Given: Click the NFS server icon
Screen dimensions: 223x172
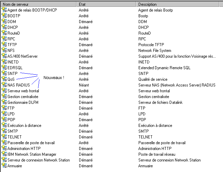Looking at the screenshot, I should point(4,51).
